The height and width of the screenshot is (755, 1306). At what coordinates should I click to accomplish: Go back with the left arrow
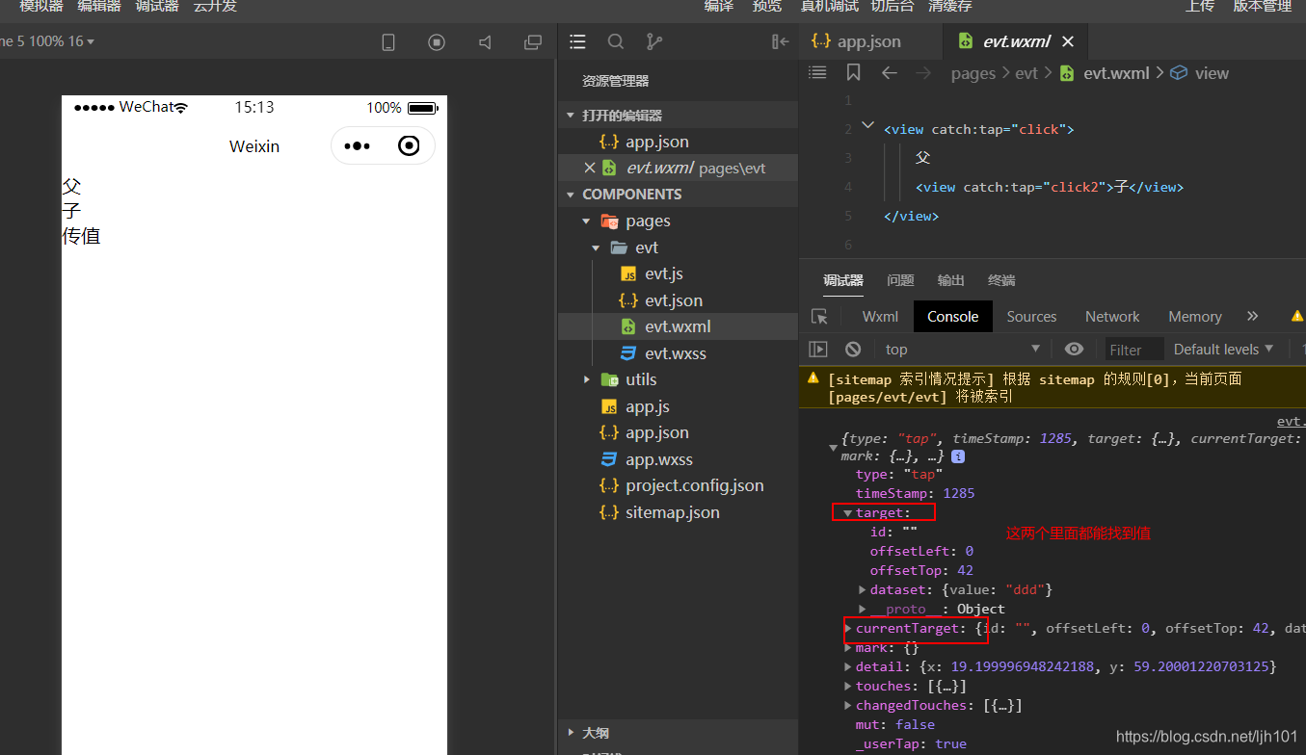[x=889, y=73]
